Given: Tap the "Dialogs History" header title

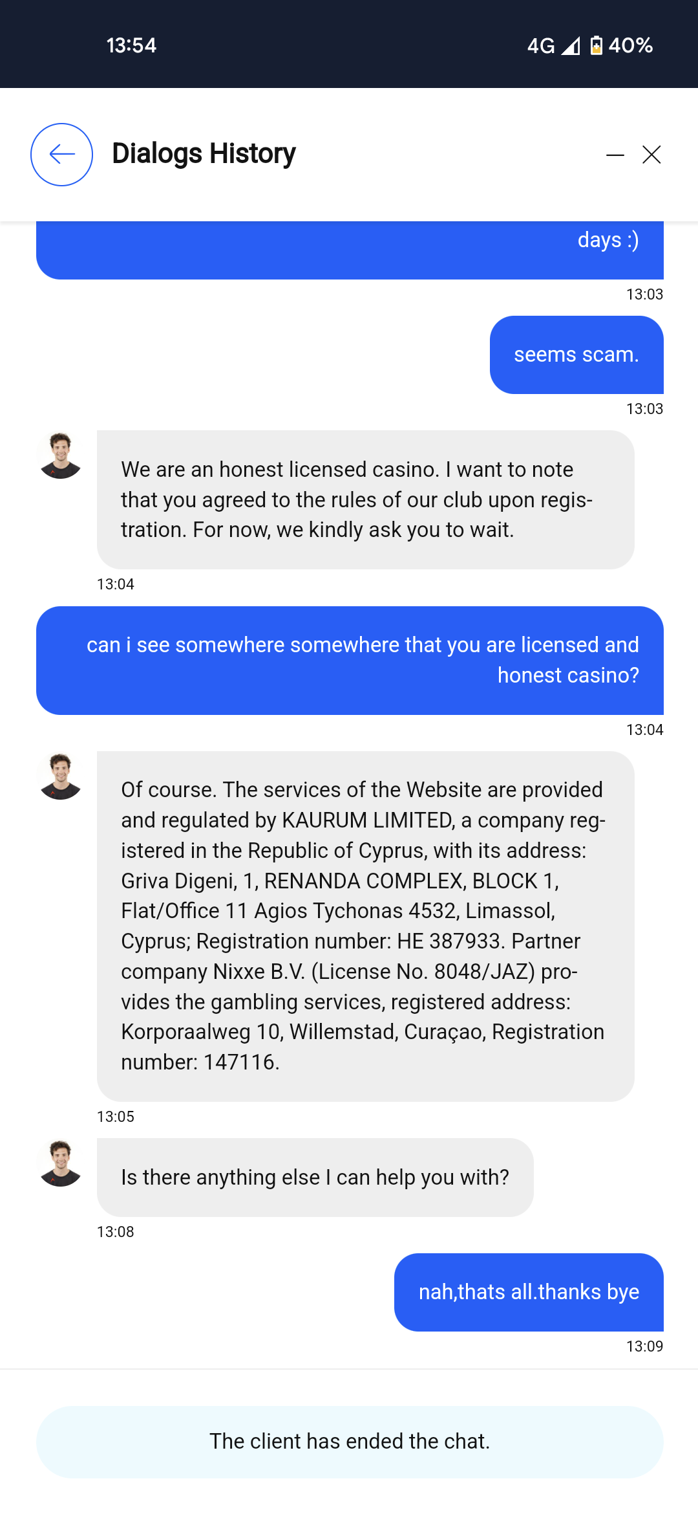Looking at the screenshot, I should coord(204,154).
